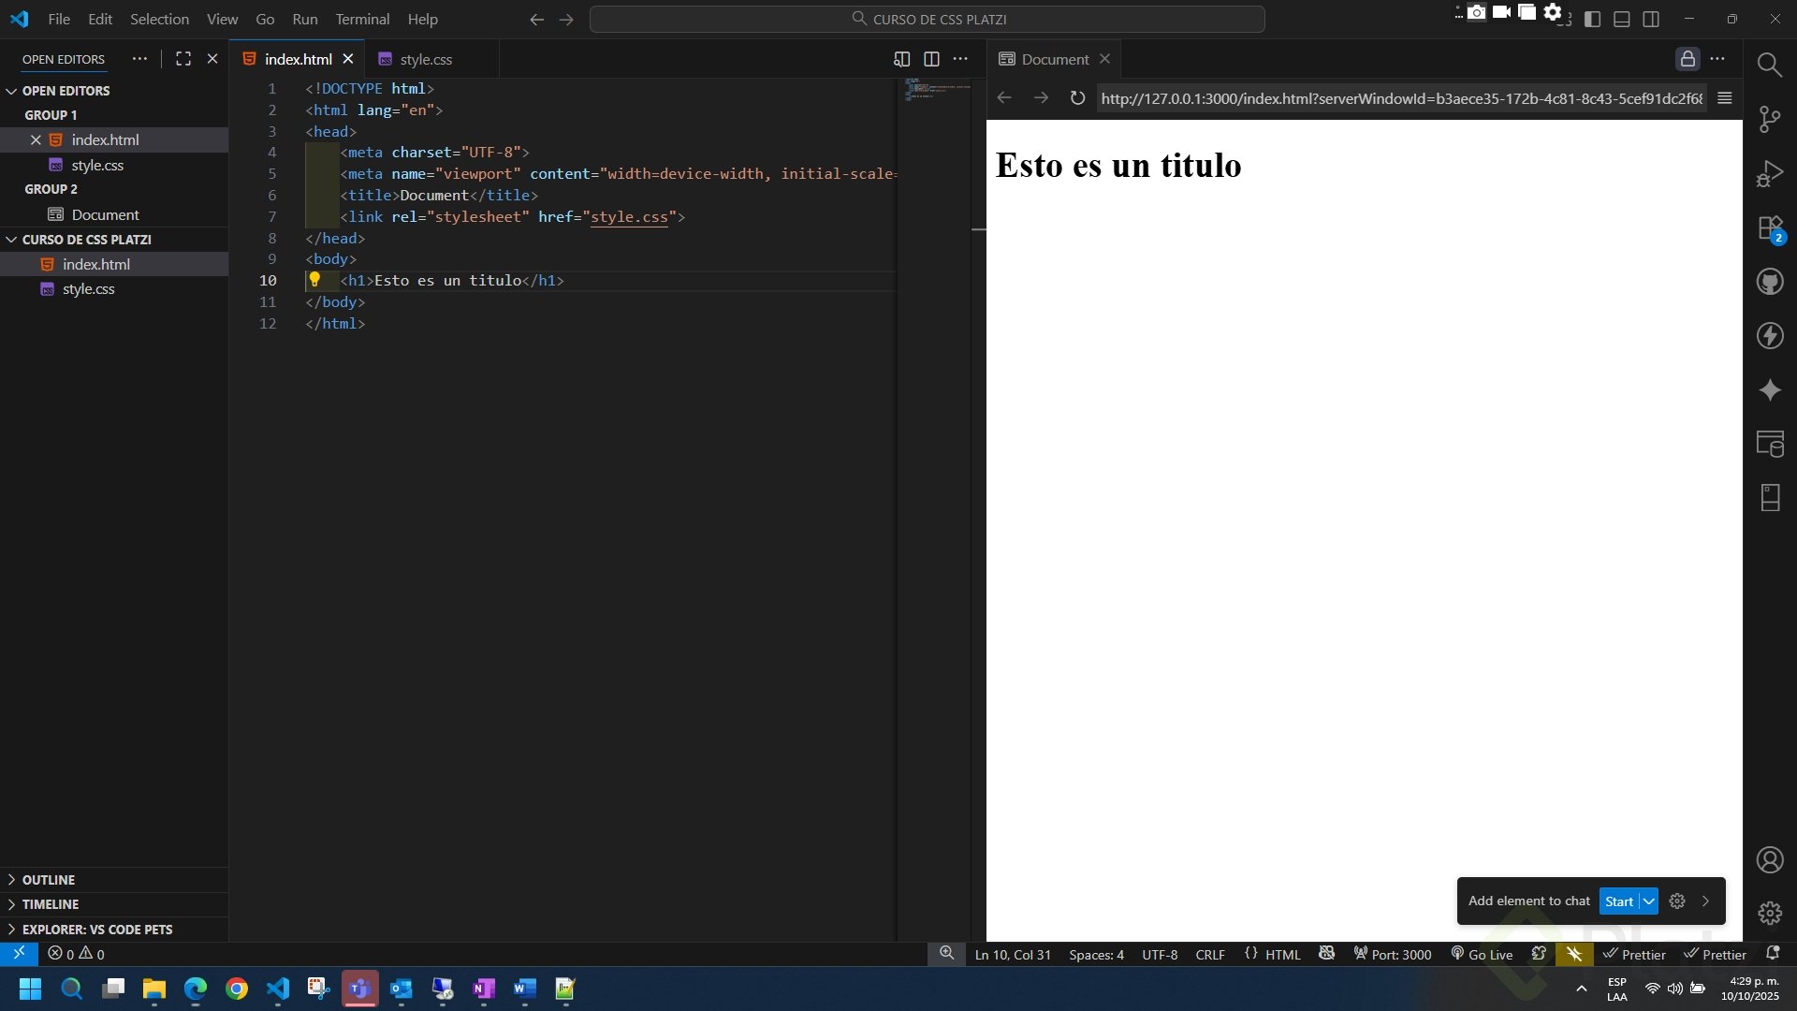Click Prettier in the status bar
Viewport: 1797px width, 1011px height.
click(x=1634, y=954)
